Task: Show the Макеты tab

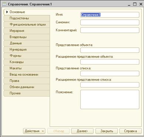Action: tap(27, 68)
